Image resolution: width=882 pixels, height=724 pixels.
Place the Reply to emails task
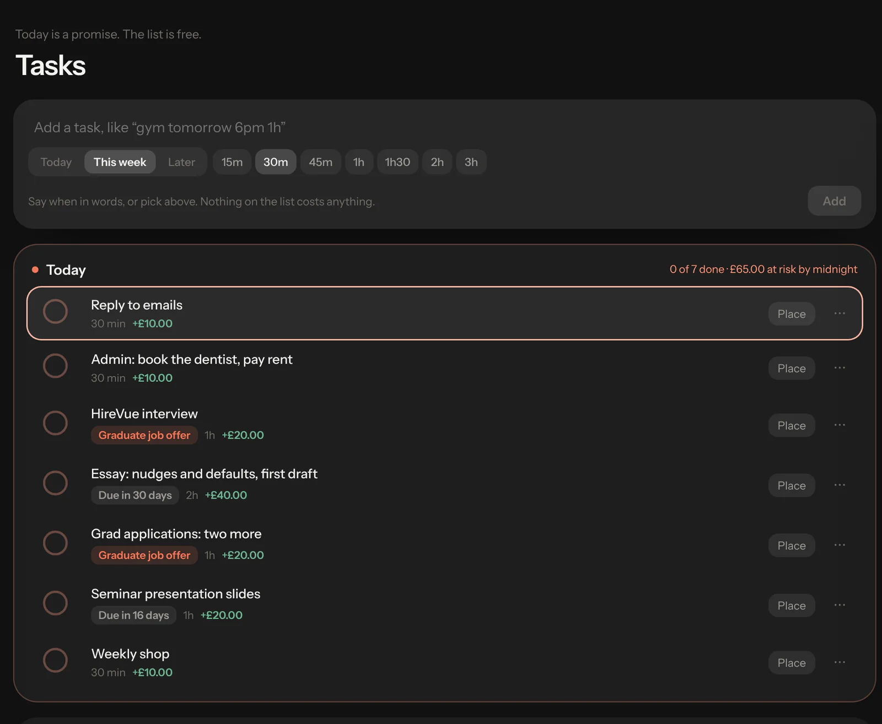[x=792, y=314]
